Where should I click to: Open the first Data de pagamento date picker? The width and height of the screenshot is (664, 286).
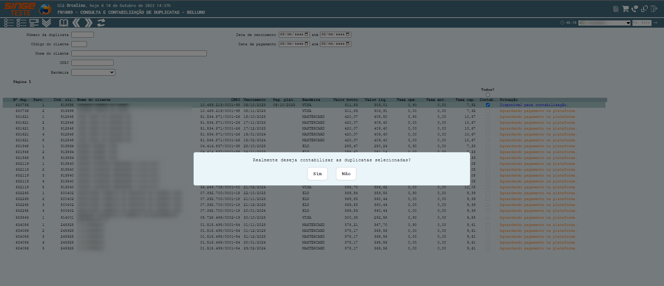pos(307,44)
